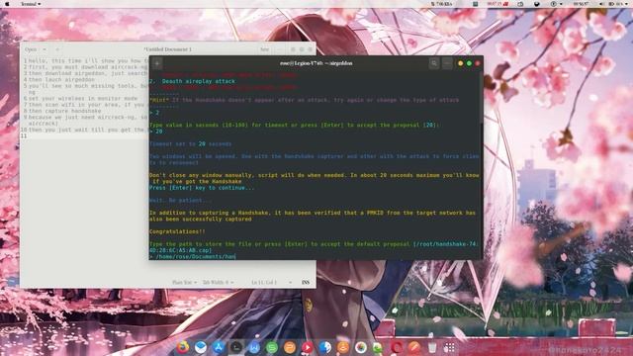Click the search icon in the terminal header
Image resolution: width=633 pixels, height=356 pixels.
434,63
